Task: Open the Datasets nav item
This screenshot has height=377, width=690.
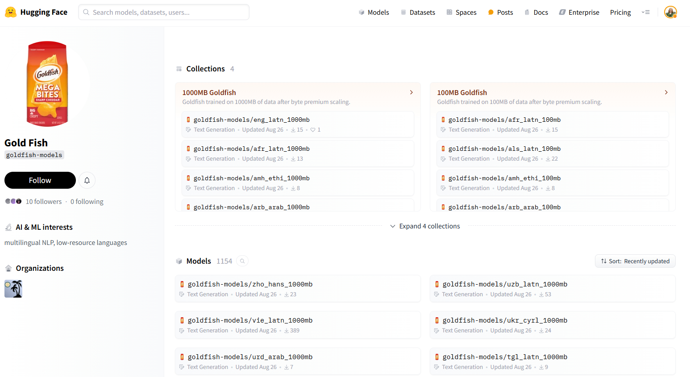Action: point(418,12)
